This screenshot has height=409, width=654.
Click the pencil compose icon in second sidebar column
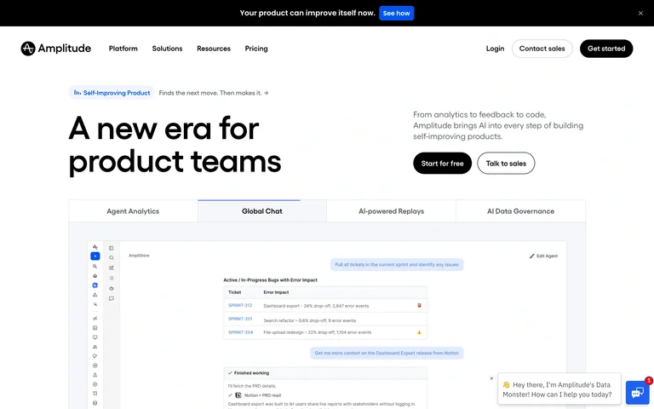(112, 268)
